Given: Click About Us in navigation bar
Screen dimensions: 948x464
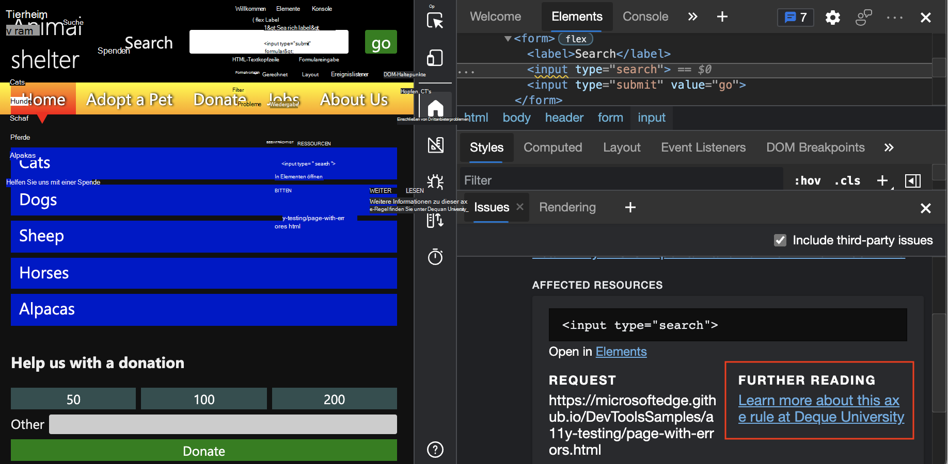Looking at the screenshot, I should (354, 99).
